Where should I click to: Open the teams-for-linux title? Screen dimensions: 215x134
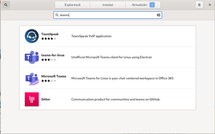[53, 55]
